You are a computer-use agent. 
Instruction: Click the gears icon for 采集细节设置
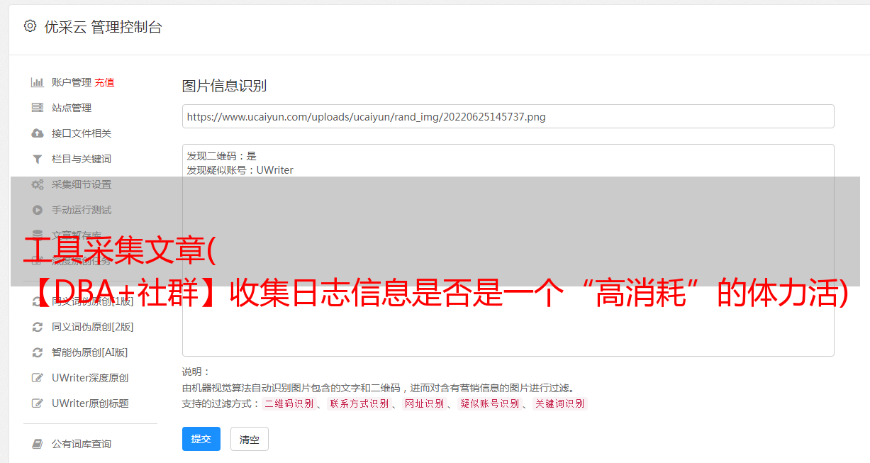(x=38, y=184)
